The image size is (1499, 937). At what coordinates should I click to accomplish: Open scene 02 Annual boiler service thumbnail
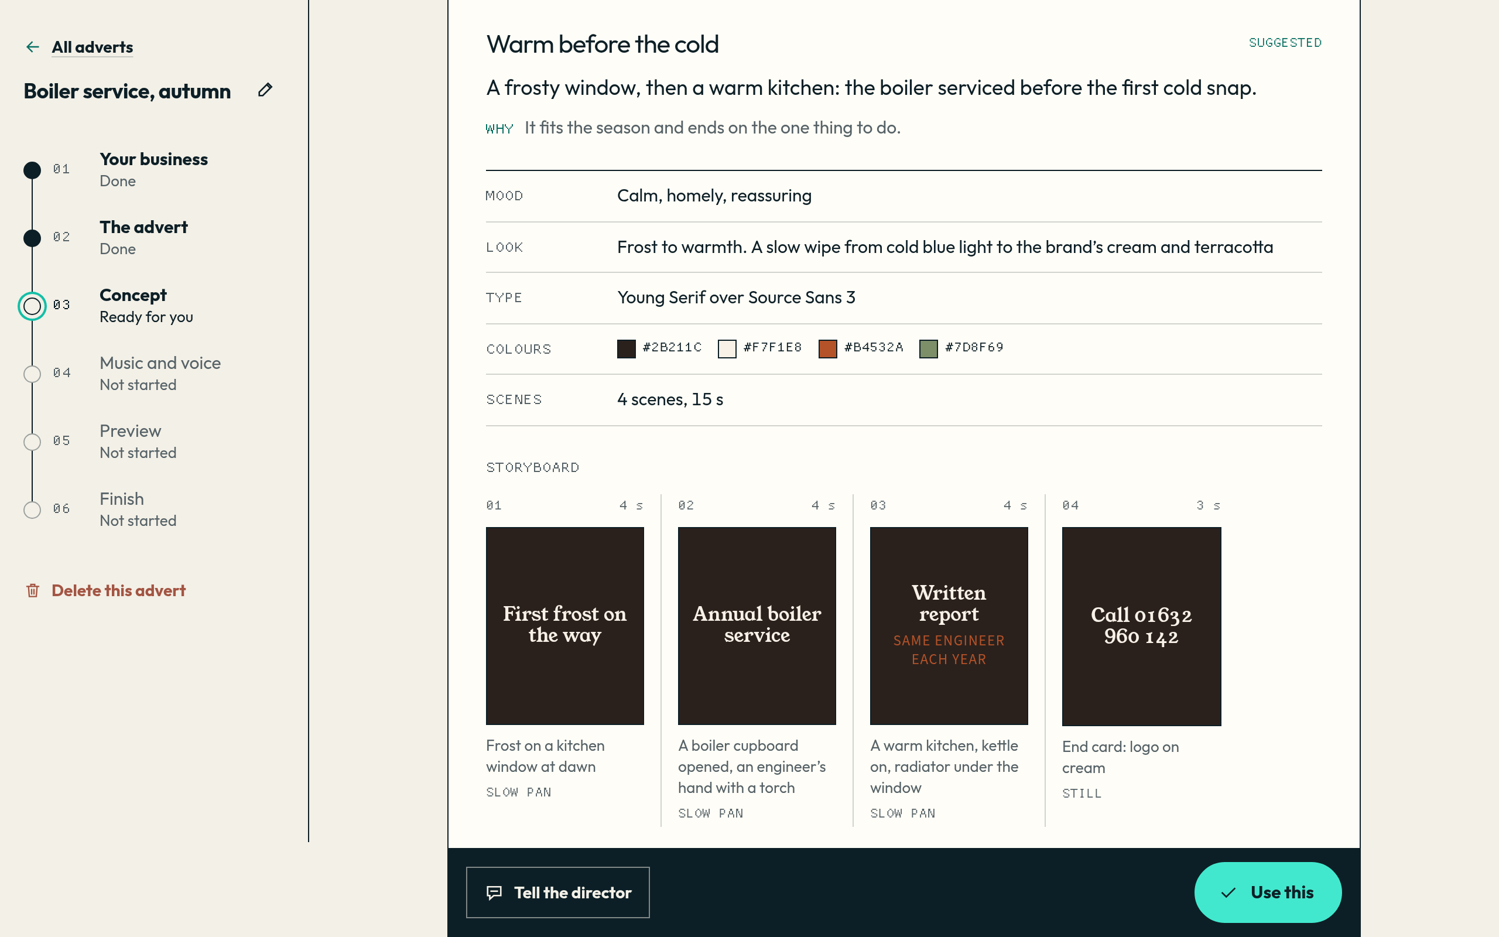point(757,626)
